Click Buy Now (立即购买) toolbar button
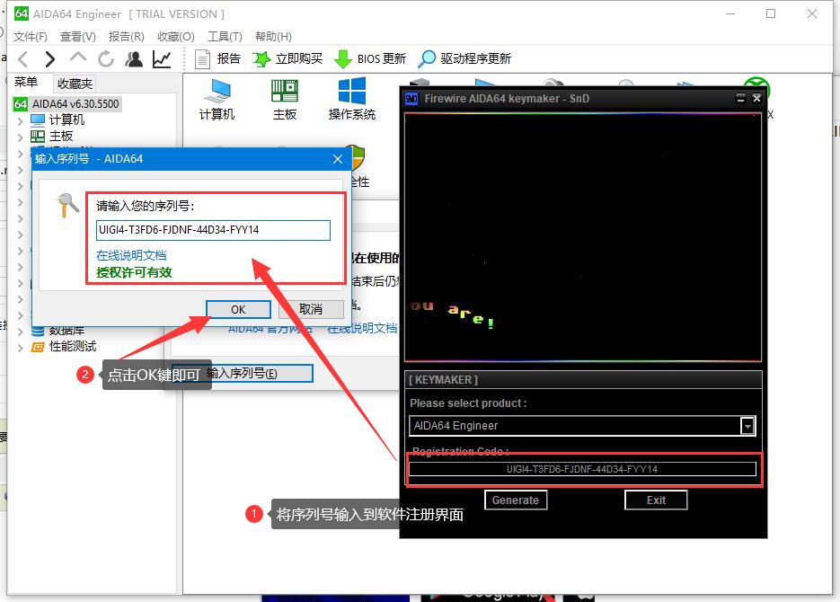The width and height of the screenshot is (840, 602). tap(288, 58)
